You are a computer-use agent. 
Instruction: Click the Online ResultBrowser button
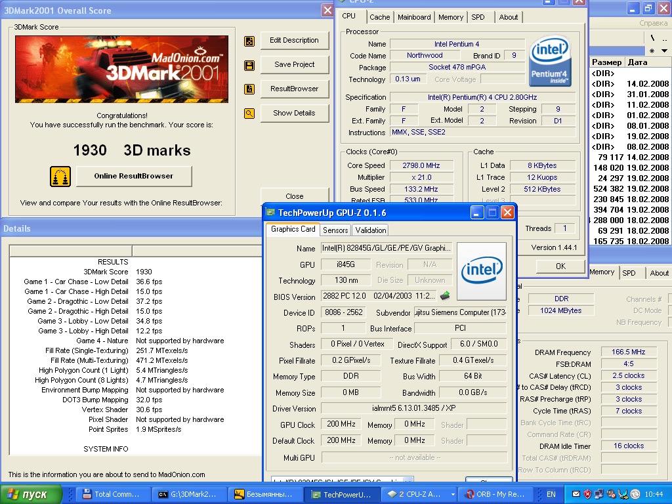click(x=134, y=176)
